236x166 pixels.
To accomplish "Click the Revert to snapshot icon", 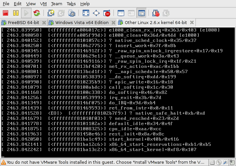I will [x=61, y=13].
